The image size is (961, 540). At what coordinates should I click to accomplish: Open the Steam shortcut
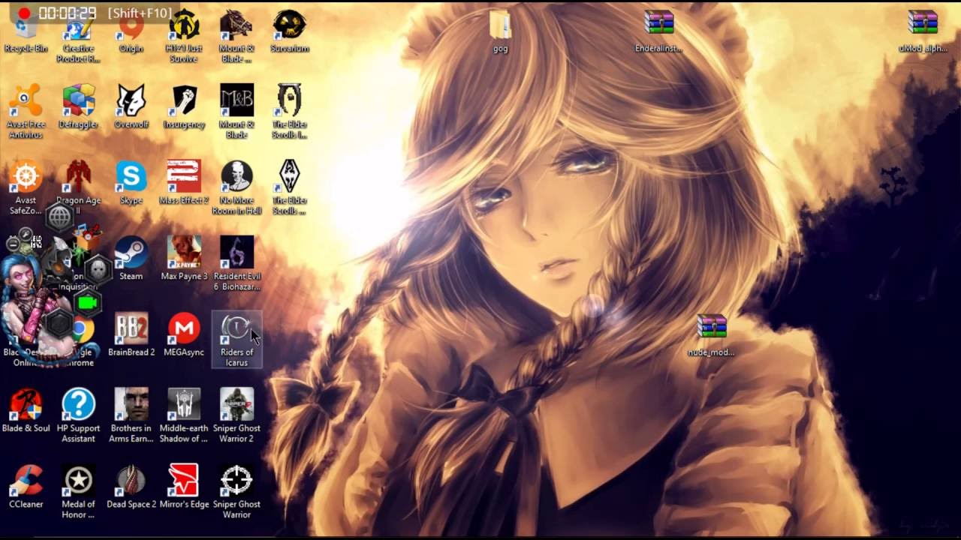131,259
